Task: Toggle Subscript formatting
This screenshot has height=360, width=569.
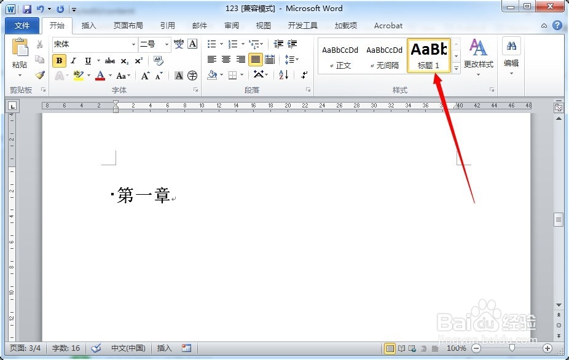Action: pyautogui.click(x=125, y=61)
